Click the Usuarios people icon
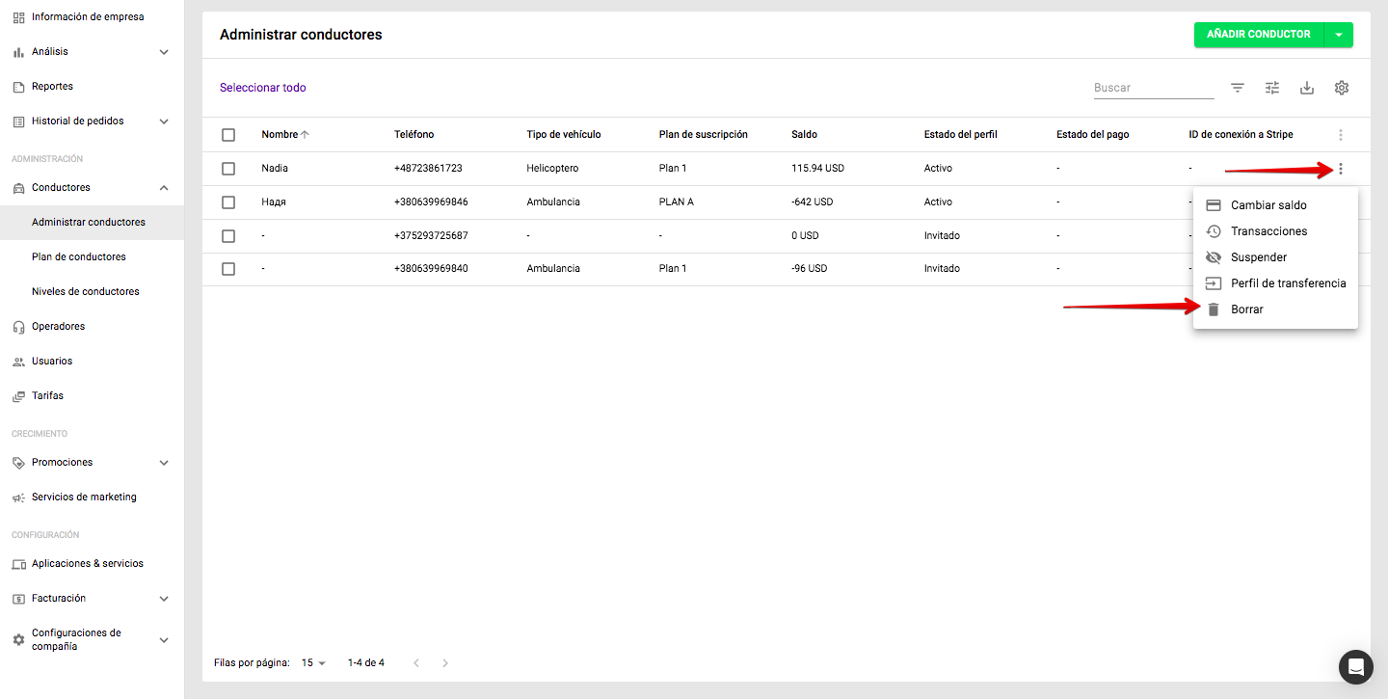The width and height of the screenshot is (1388, 699). point(18,362)
